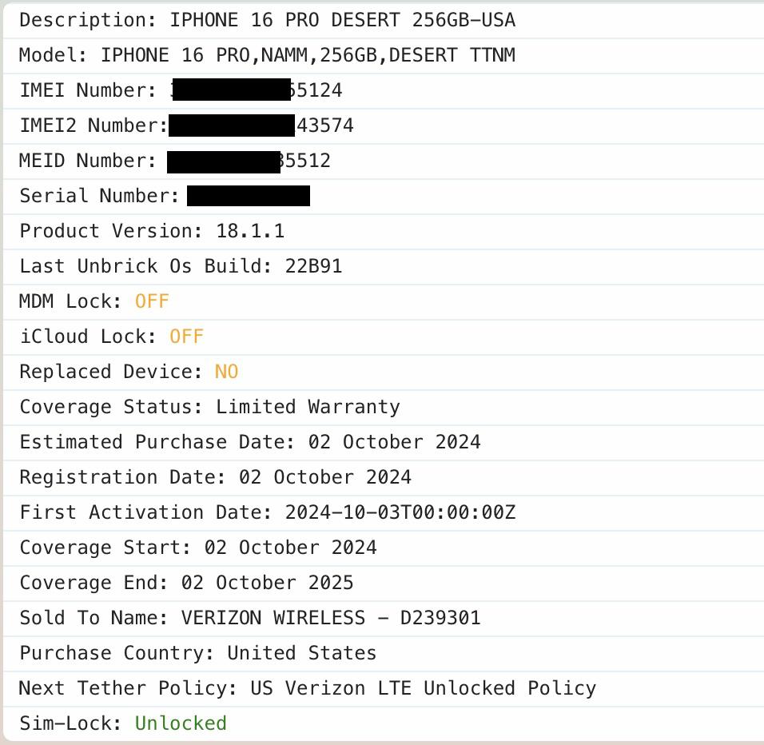Click the IMEI2 Number ending in 43574
The image size is (764, 745).
(x=324, y=125)
